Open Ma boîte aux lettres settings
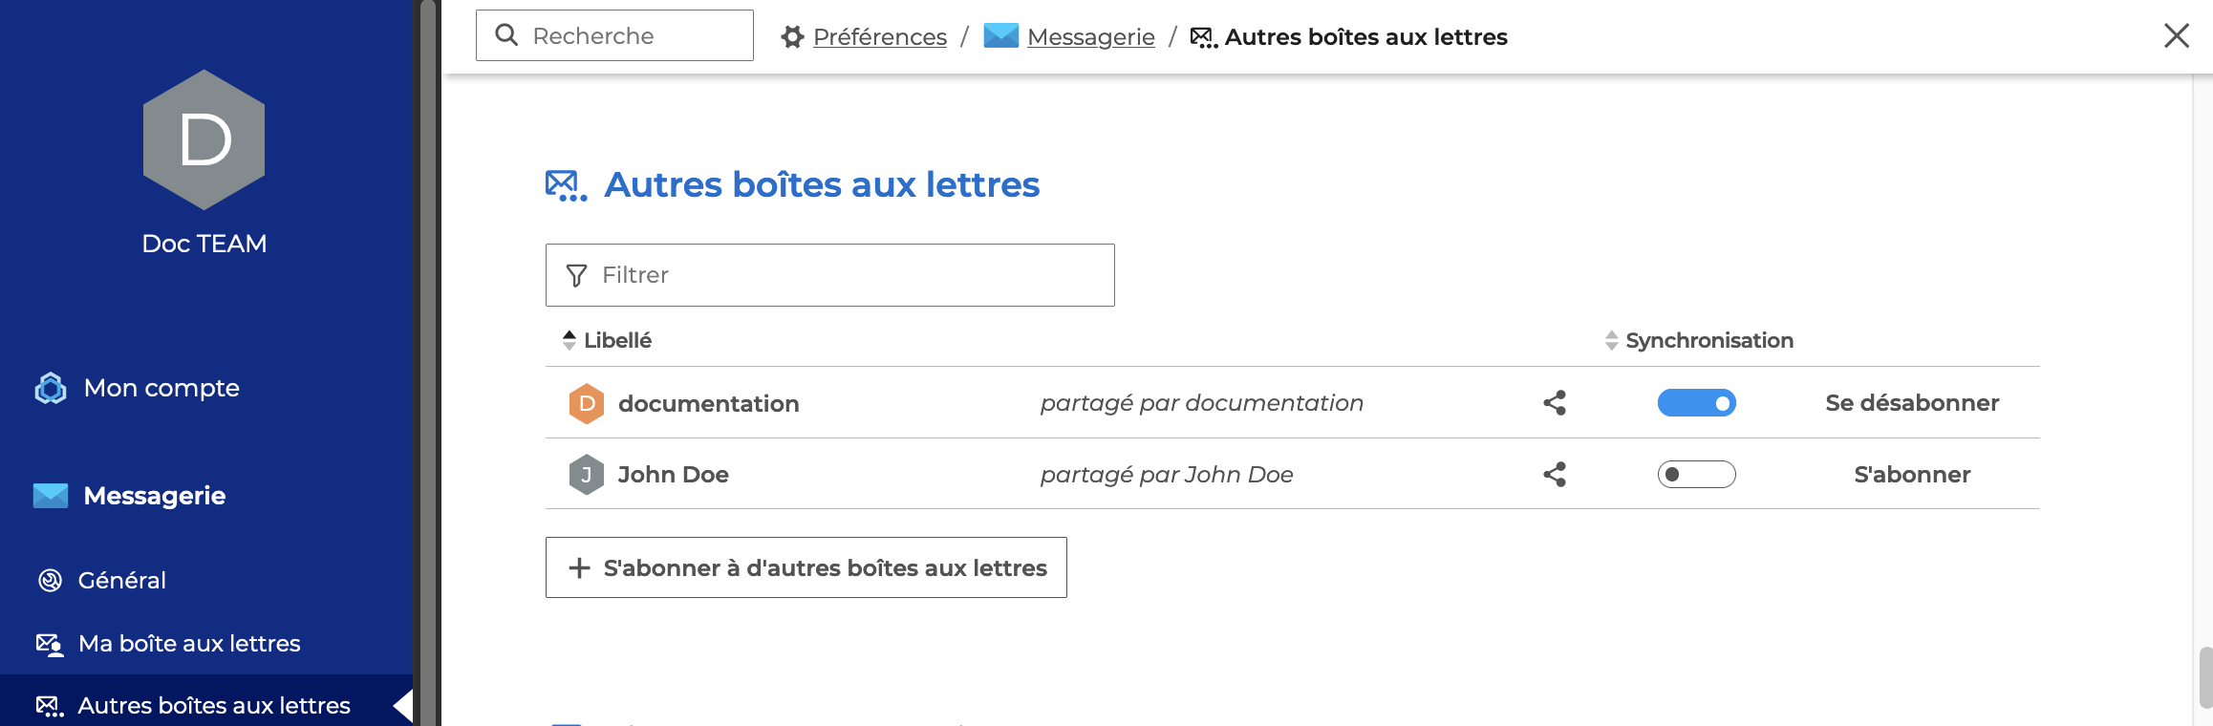The width and height of the screenshot is (2213, 726). pos(188,644)
